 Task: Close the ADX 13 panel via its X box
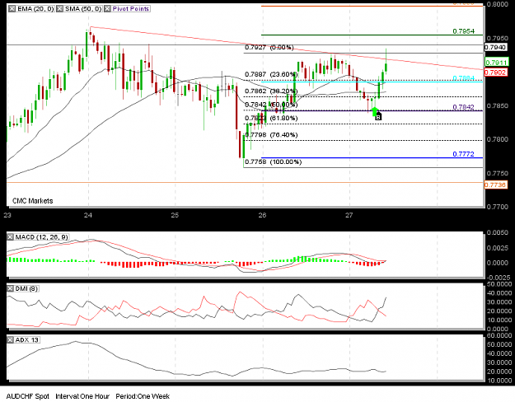pyautogui.click(x=11, y=340)
